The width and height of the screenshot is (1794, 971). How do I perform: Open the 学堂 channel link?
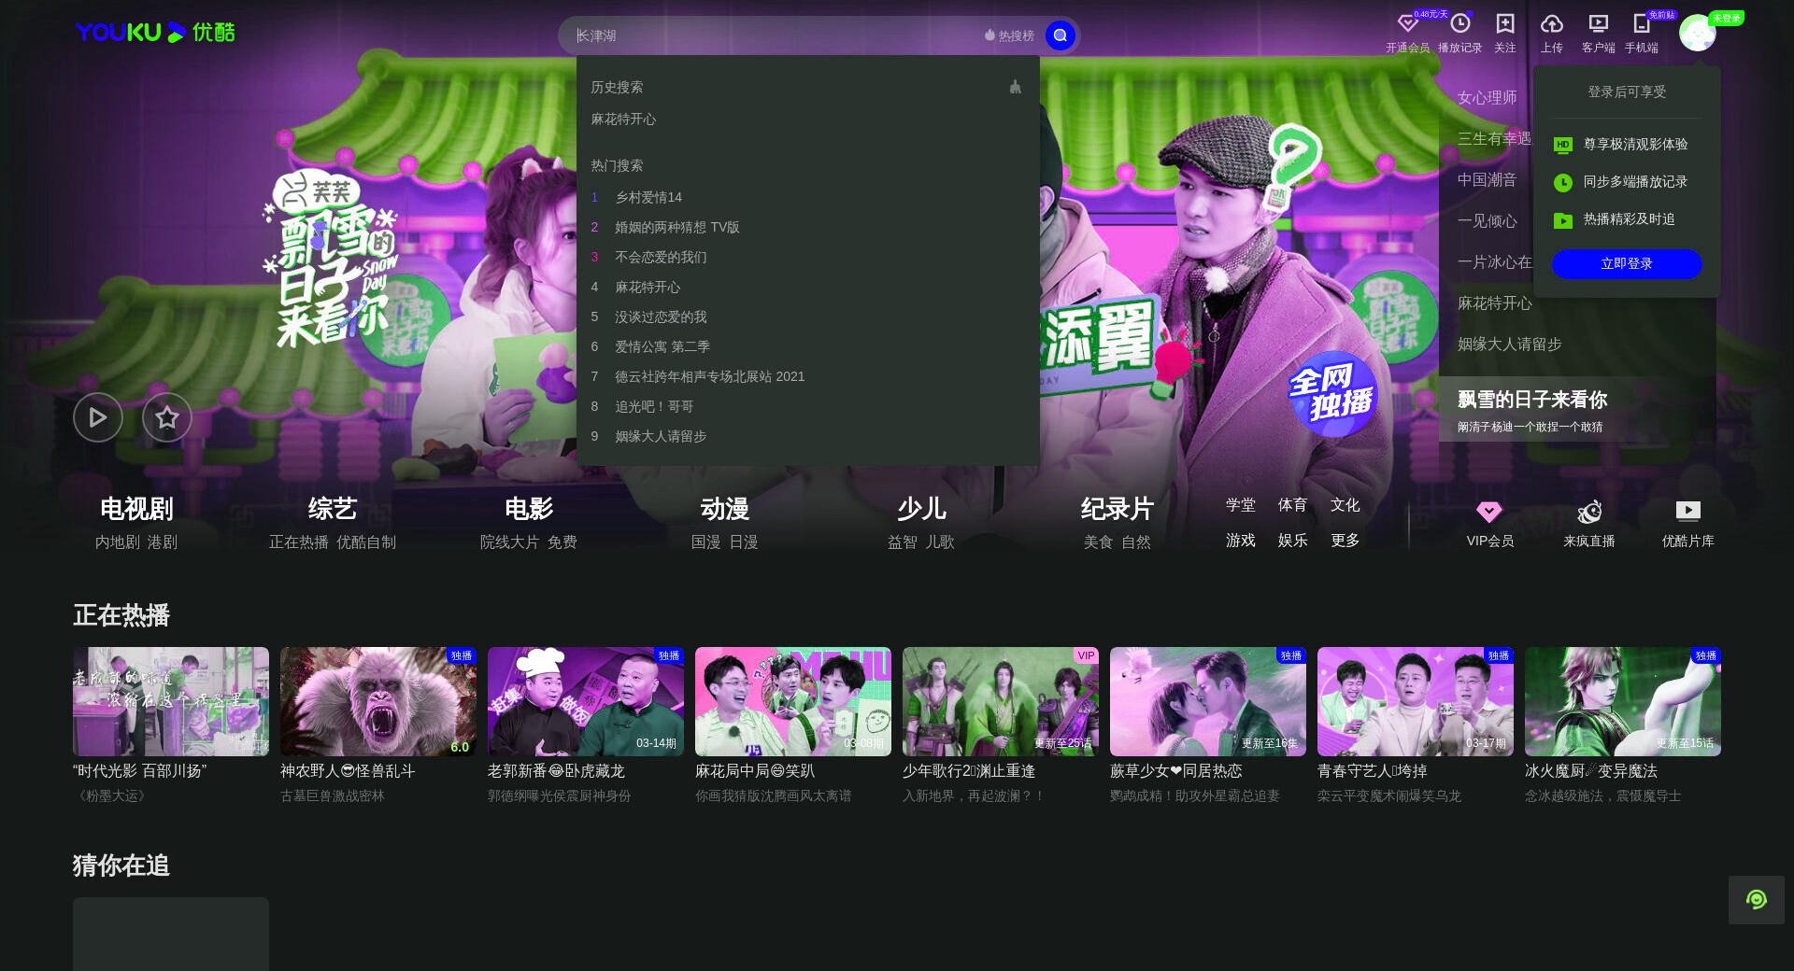1241,505
